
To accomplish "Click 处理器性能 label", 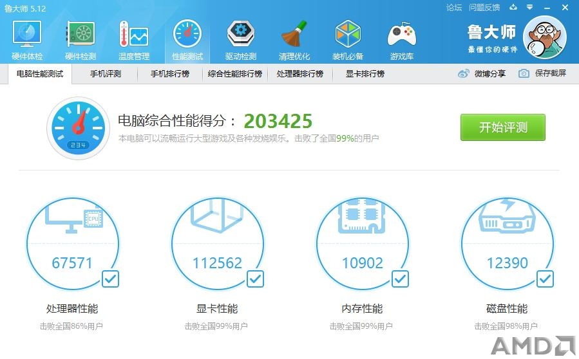I will click(72, 308).
